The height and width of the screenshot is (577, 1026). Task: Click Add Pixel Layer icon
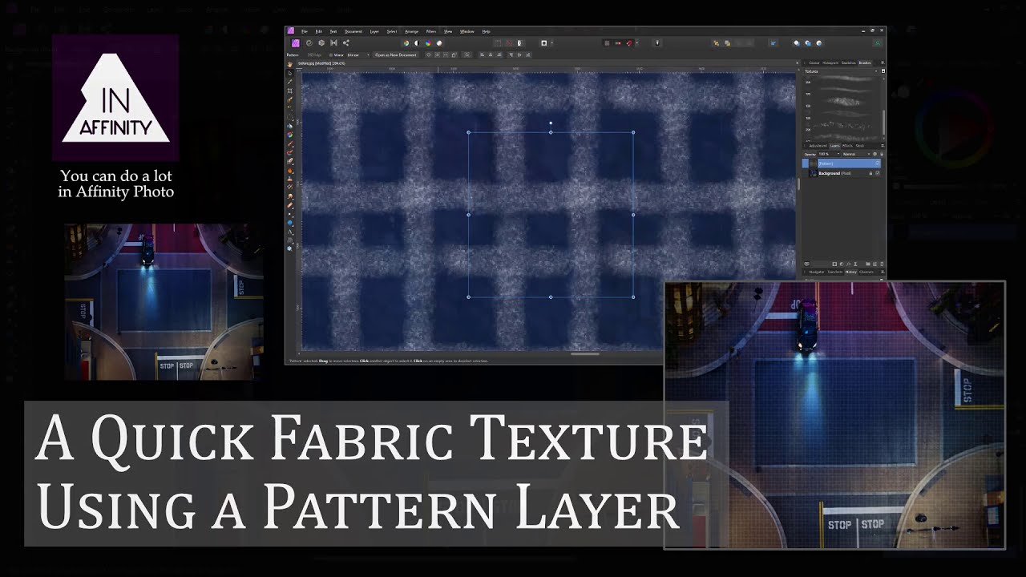[x=875, y=264]
